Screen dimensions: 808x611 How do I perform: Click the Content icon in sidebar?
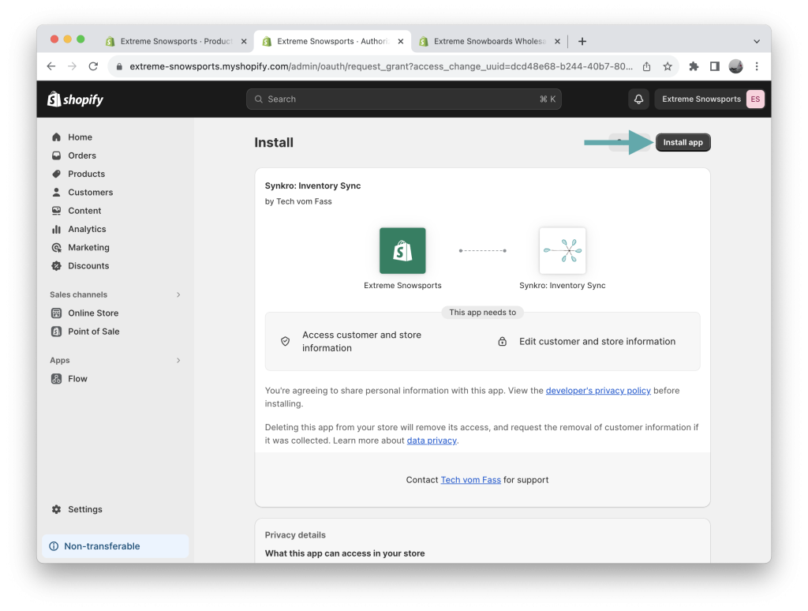(x=57, y=210)
